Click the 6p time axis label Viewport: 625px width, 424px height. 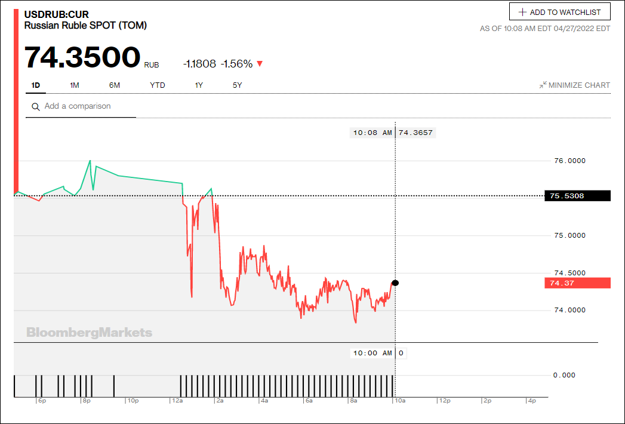tap(42, 401)
